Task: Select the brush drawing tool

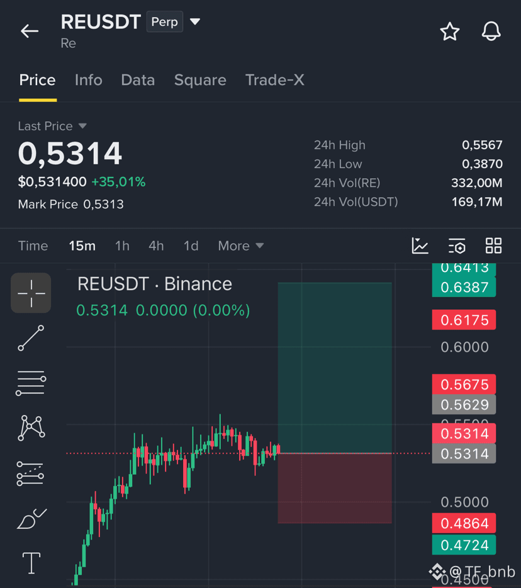Action: (x=31, y=519)
